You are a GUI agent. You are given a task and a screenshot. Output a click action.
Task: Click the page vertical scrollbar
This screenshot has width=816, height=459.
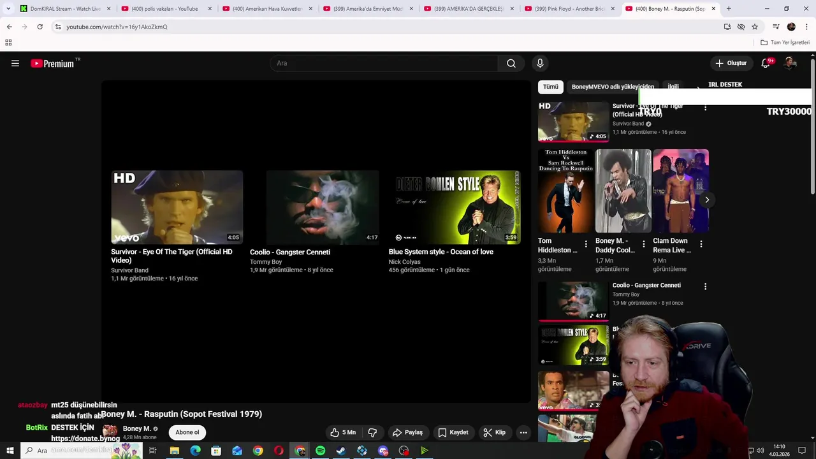tap(812, 127)
